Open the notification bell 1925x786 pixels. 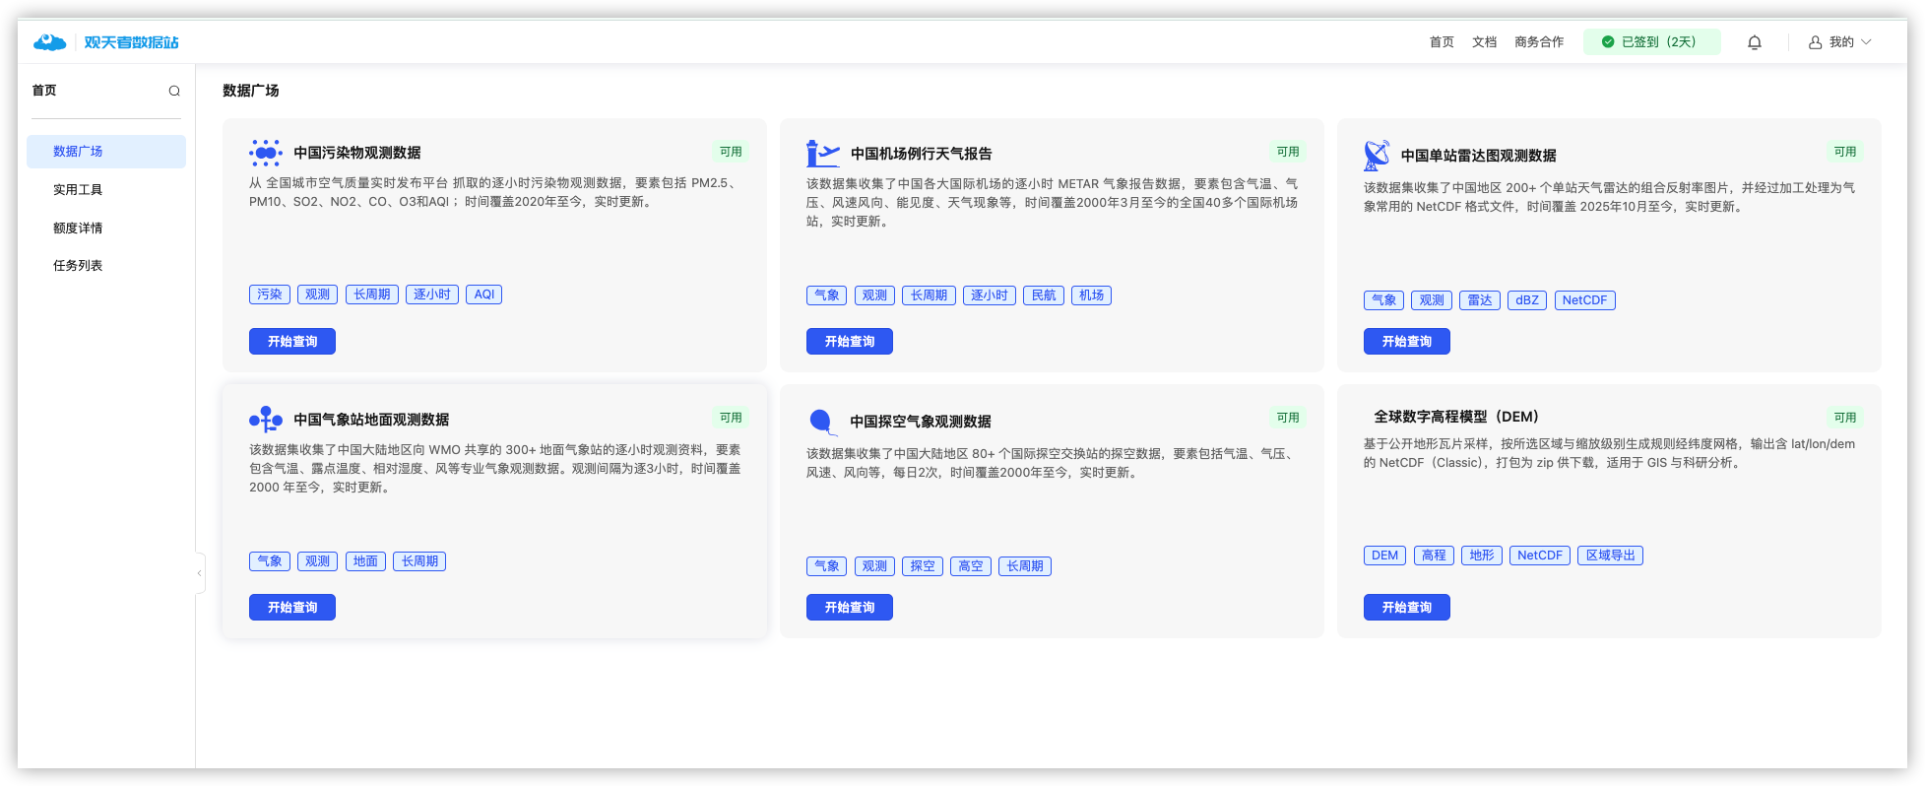tap(1755, 42)
